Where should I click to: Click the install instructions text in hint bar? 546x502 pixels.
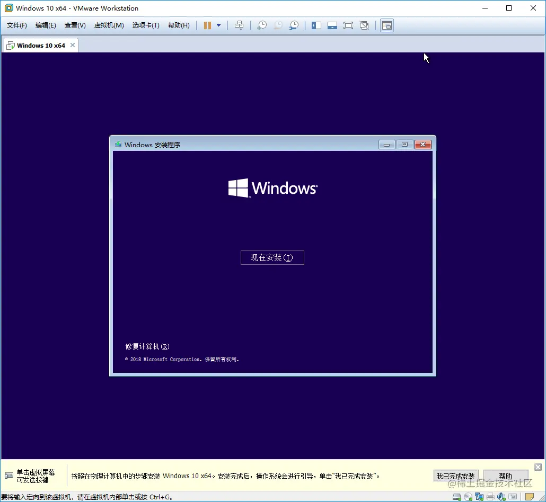point(226,476)
